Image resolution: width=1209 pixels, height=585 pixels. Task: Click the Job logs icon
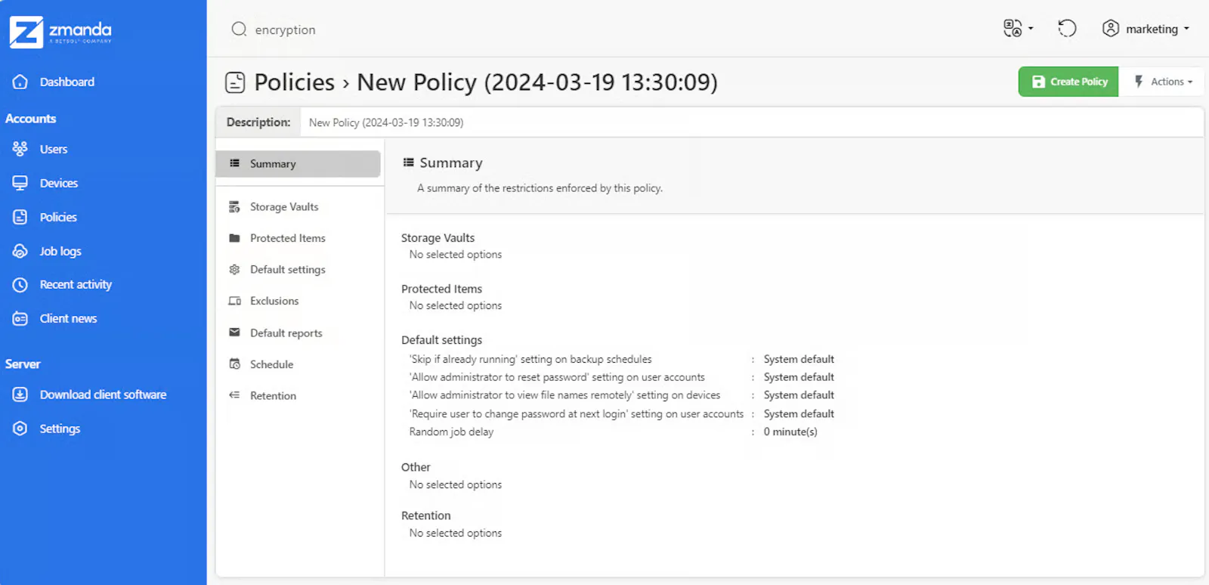point(20,251)
